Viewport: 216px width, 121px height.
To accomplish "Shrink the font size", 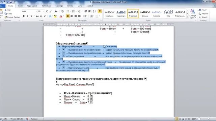I will [x=50, y=11].
